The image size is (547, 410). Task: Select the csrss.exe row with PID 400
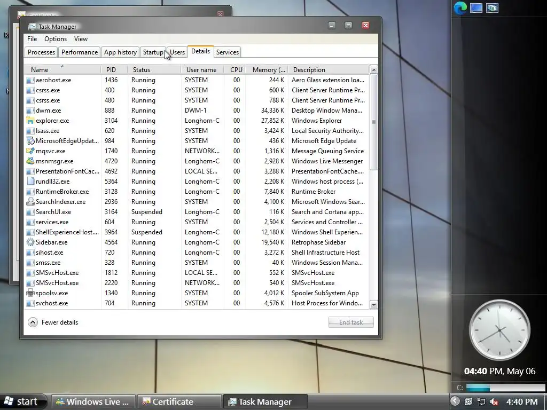(197, 90)
